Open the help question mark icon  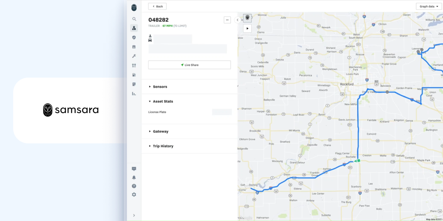coord(134,186)
